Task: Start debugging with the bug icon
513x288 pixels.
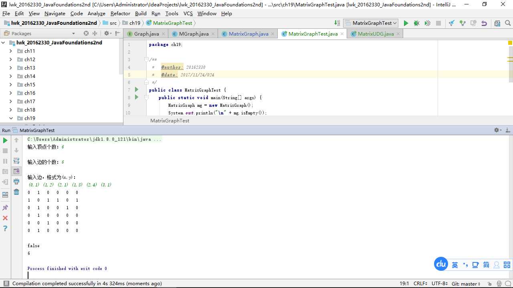Action: 416,23
